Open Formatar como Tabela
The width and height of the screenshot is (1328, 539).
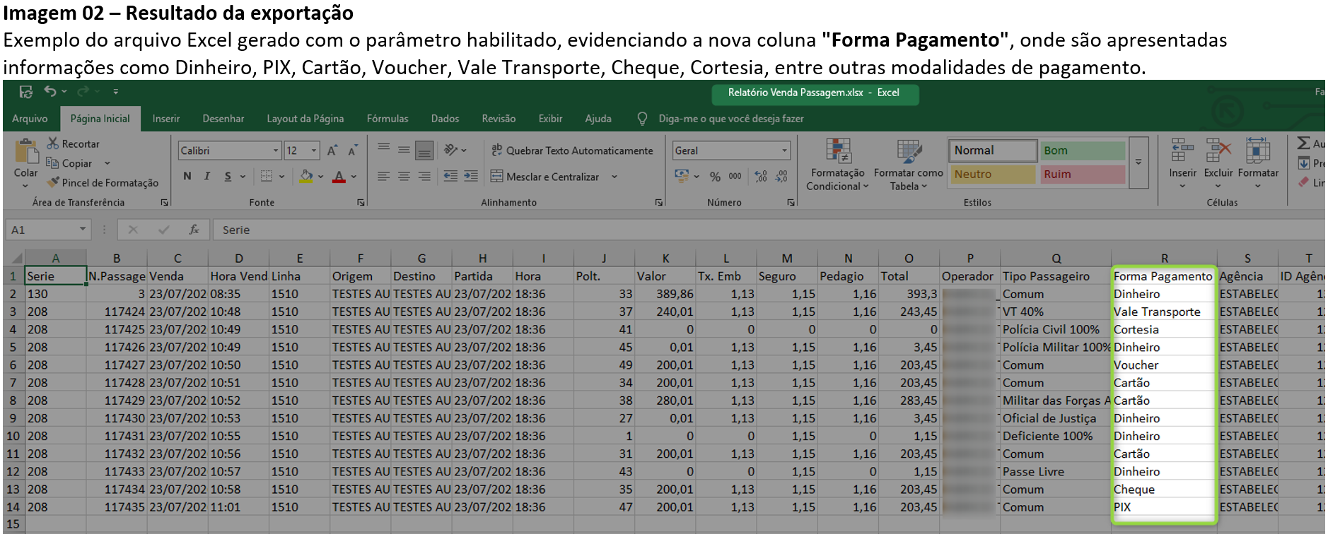point(909,165)
